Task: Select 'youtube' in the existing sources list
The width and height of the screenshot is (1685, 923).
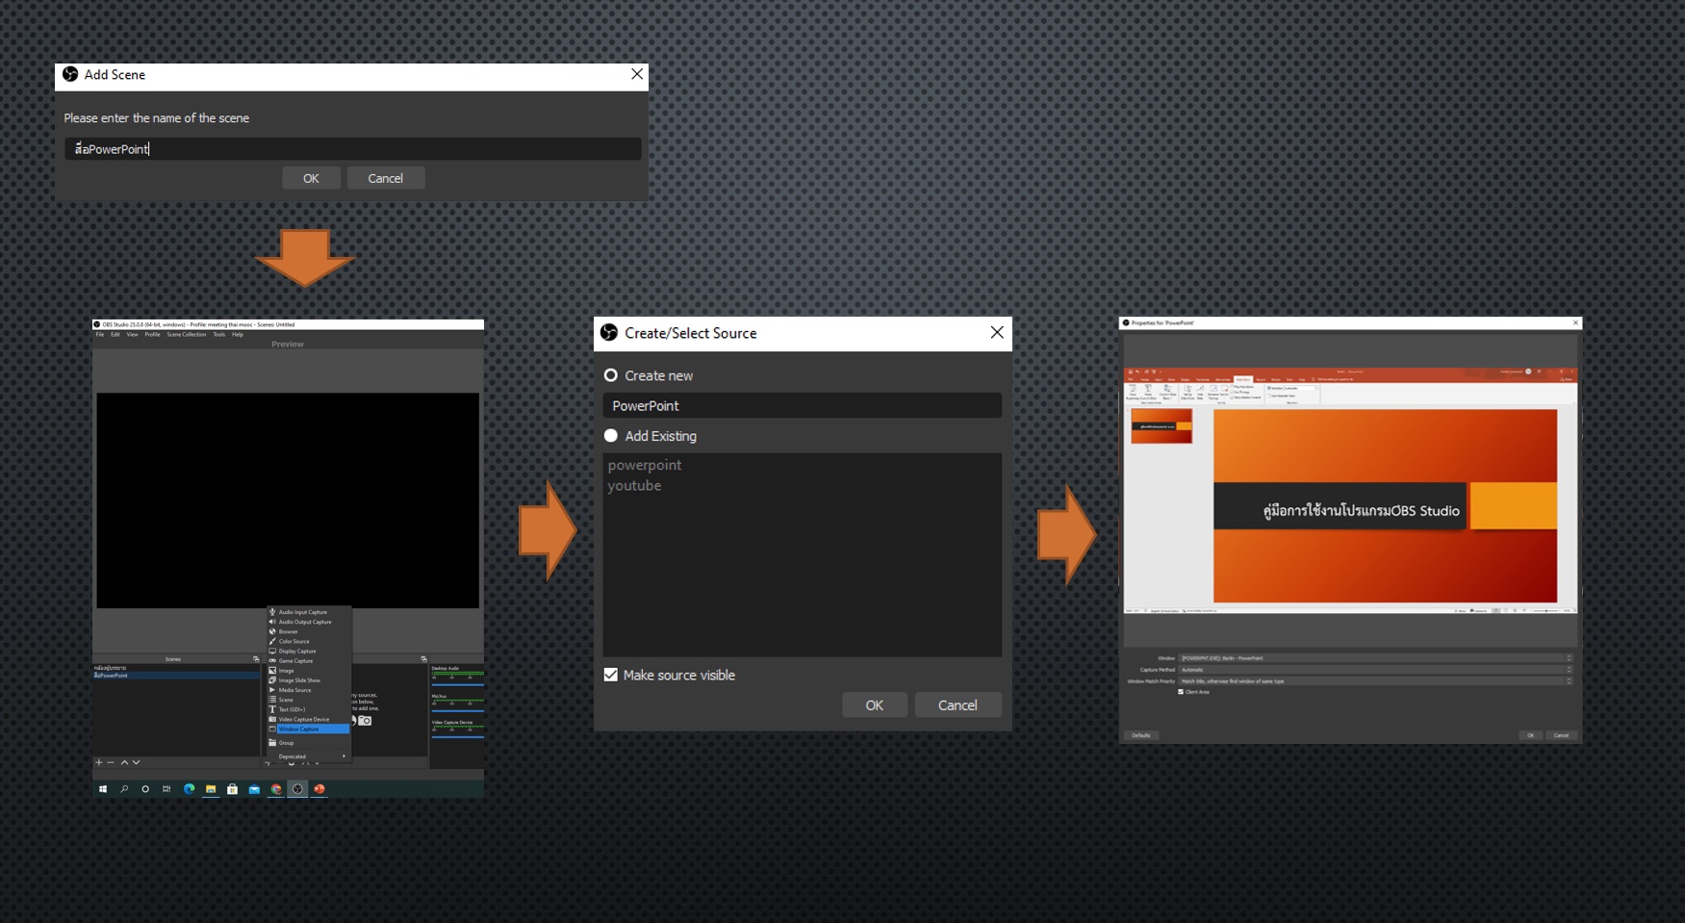Action: [x=634, y=486]
